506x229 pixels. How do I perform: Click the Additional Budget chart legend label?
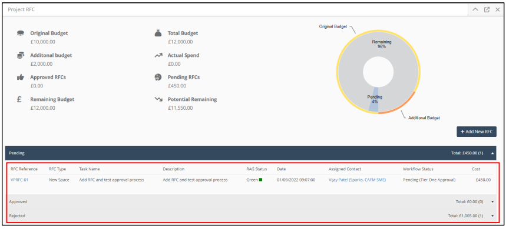424,118
